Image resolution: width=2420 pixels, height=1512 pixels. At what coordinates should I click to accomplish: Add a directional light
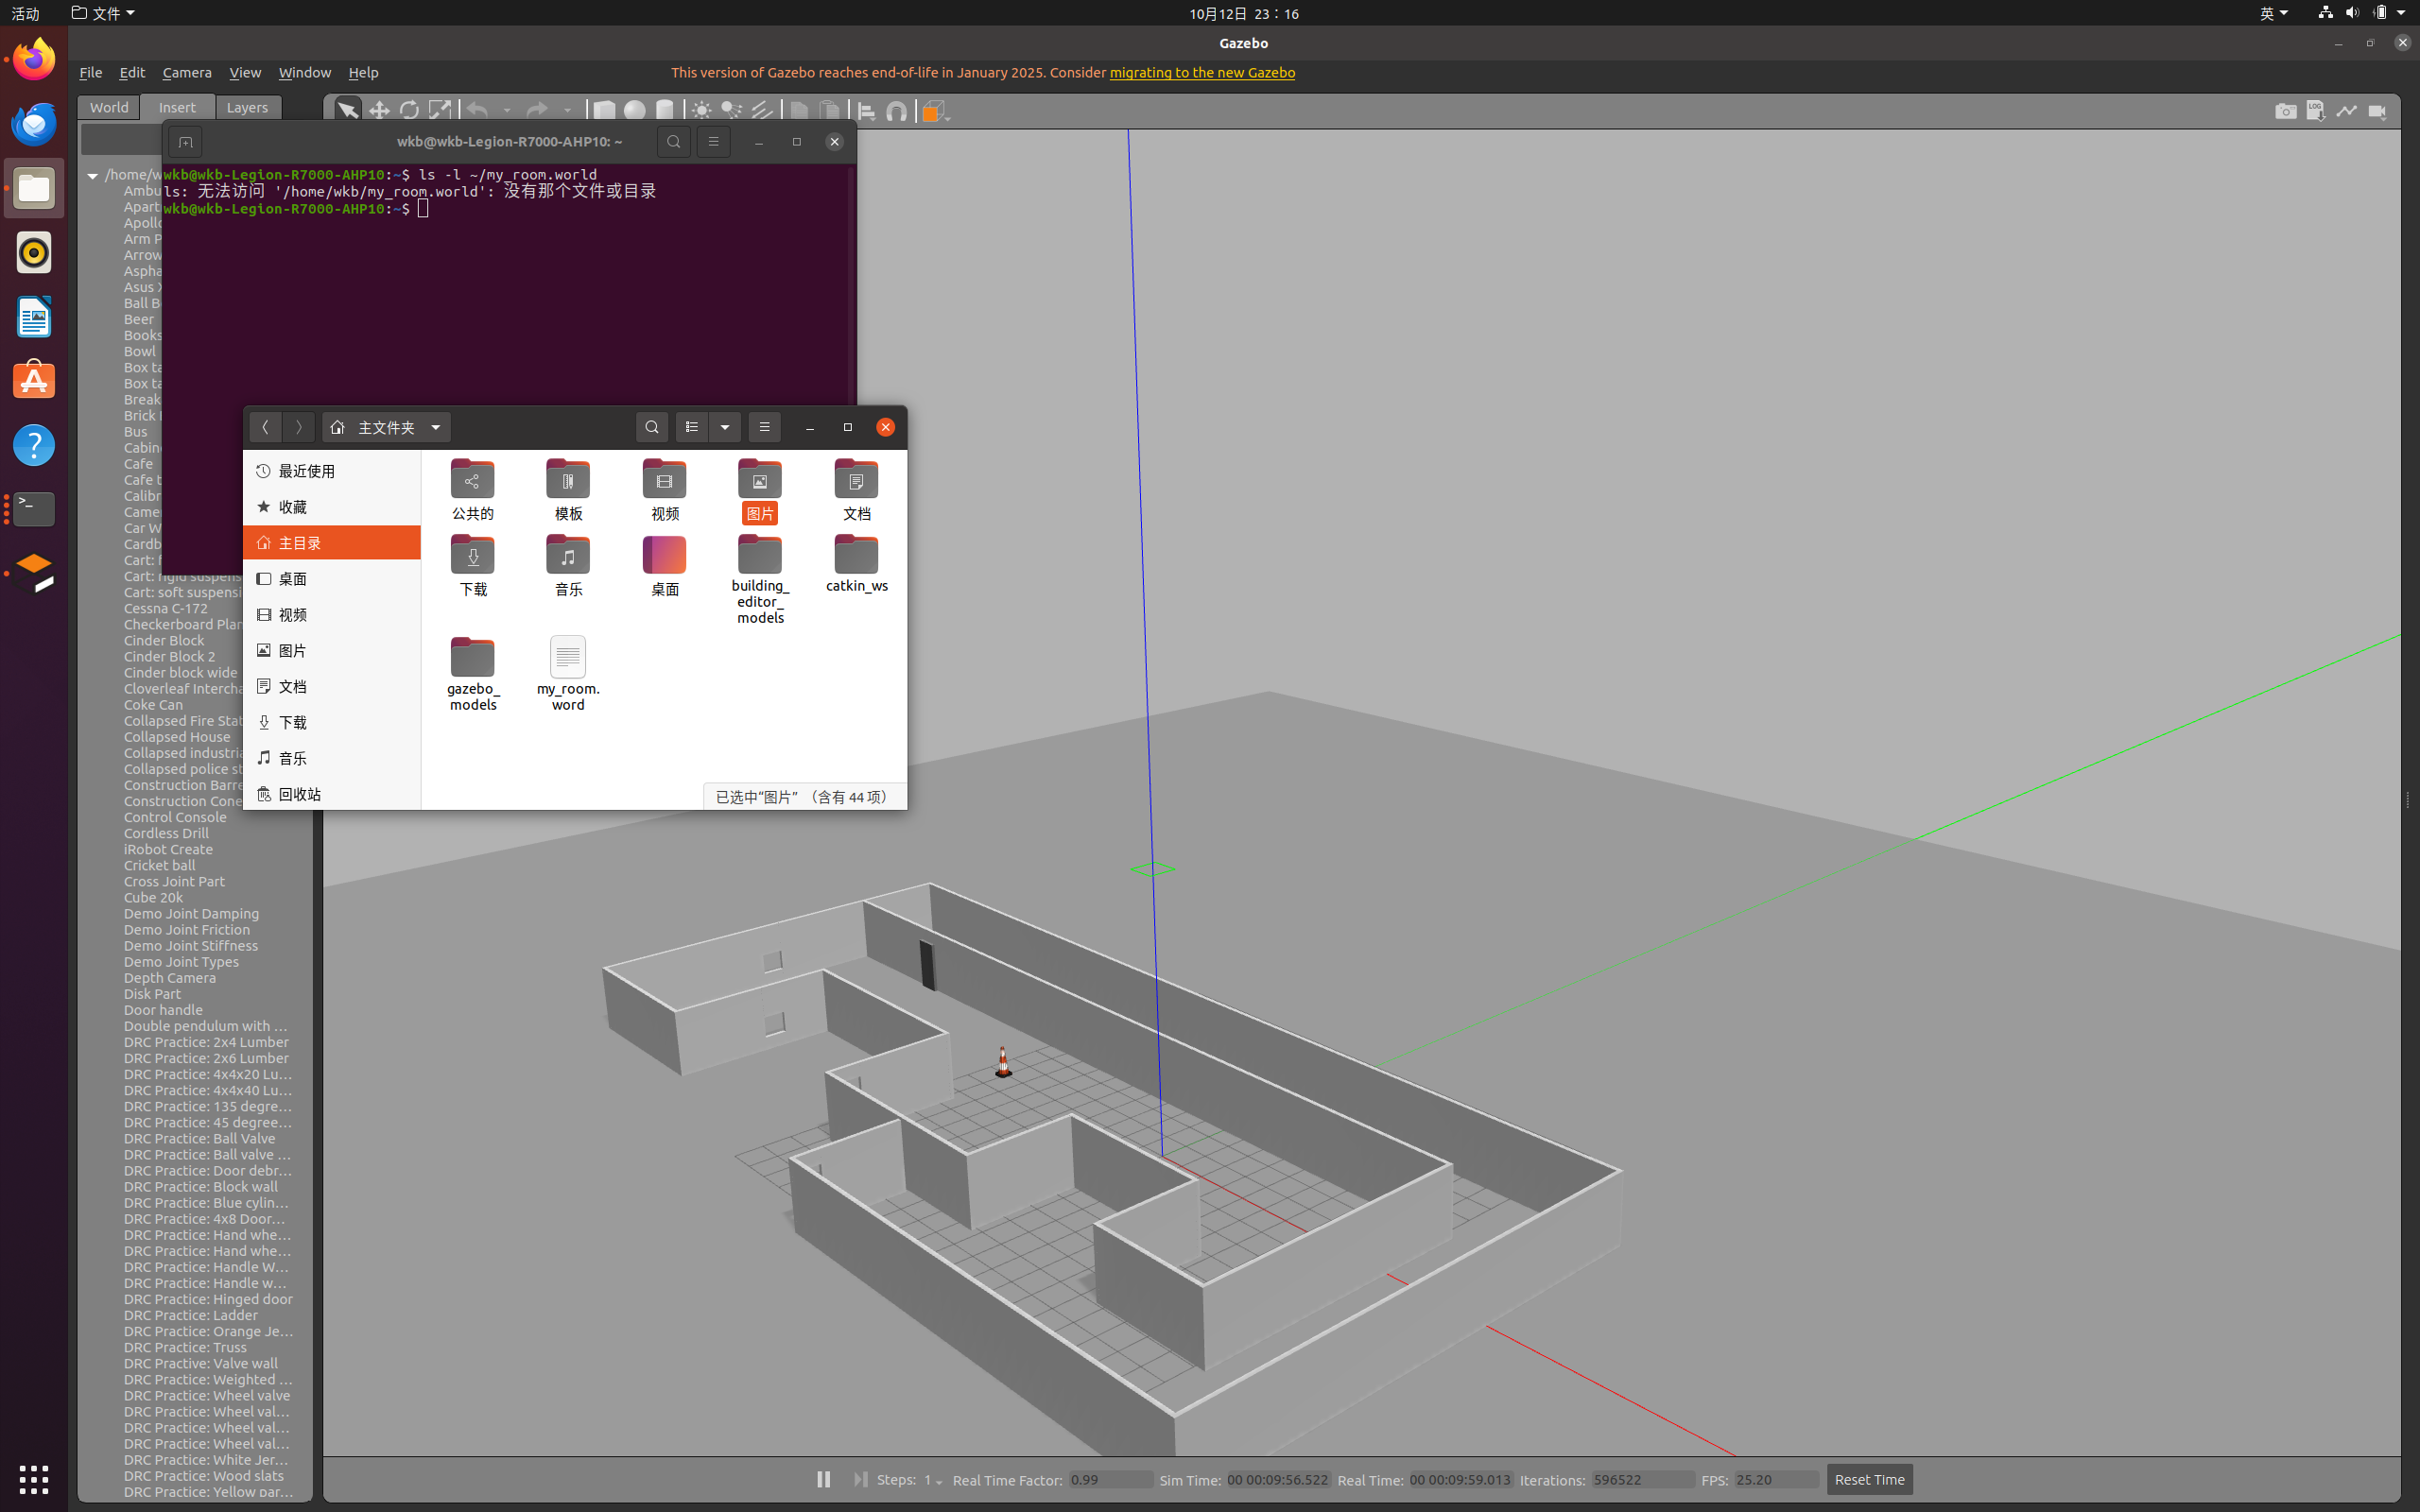[762, 111]
